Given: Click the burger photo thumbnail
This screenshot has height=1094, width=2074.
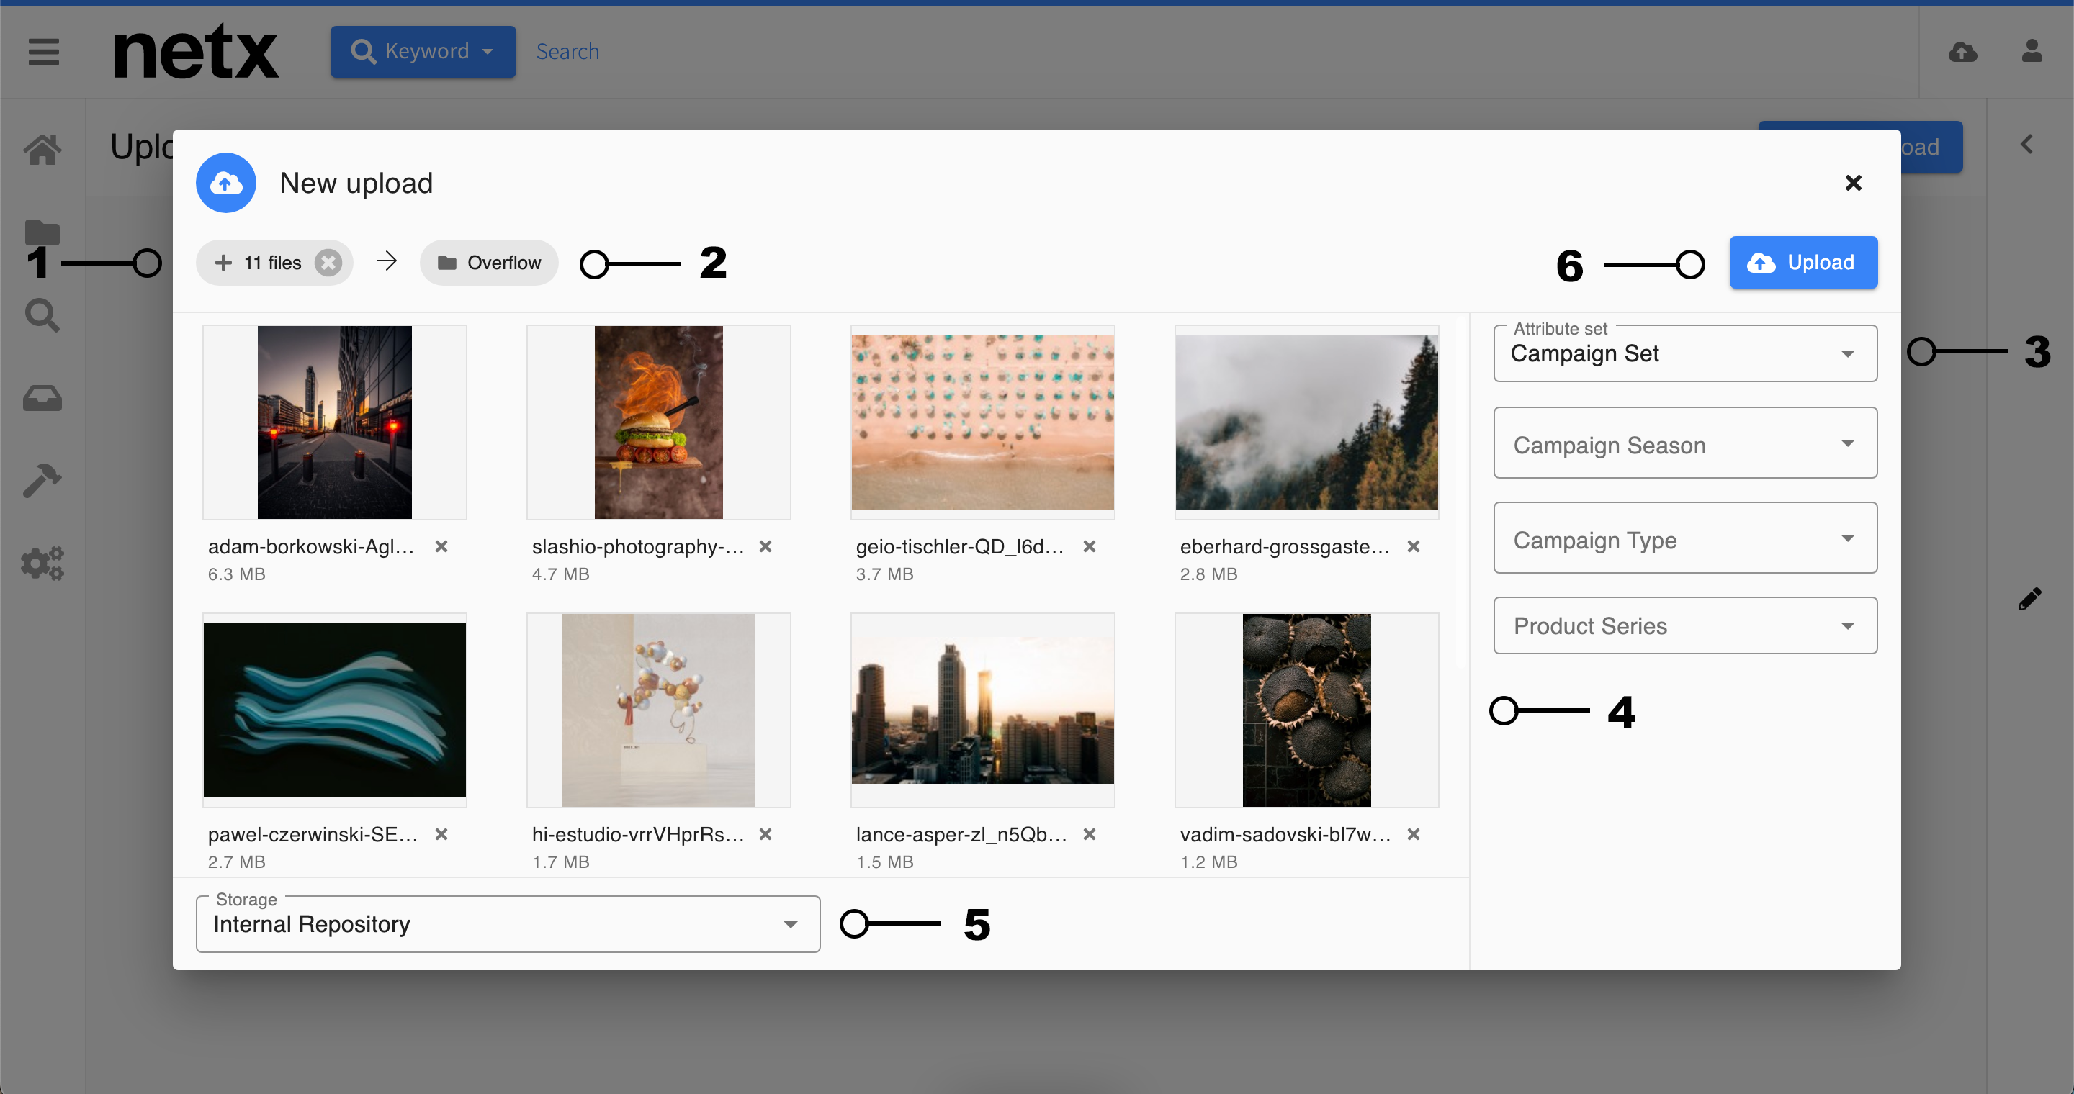Looking at the screenshot, I should [x=657, y=422].
